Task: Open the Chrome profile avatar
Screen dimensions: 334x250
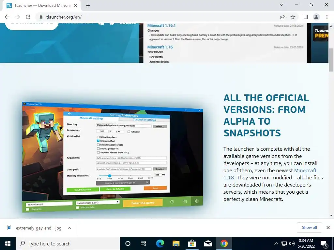Action: point(316,17)
